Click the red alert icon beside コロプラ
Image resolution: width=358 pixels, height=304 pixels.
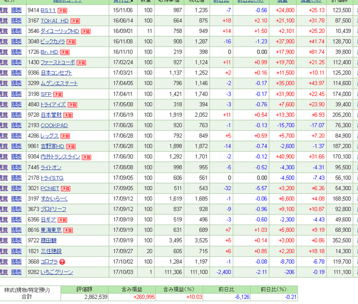pos(62,262)
